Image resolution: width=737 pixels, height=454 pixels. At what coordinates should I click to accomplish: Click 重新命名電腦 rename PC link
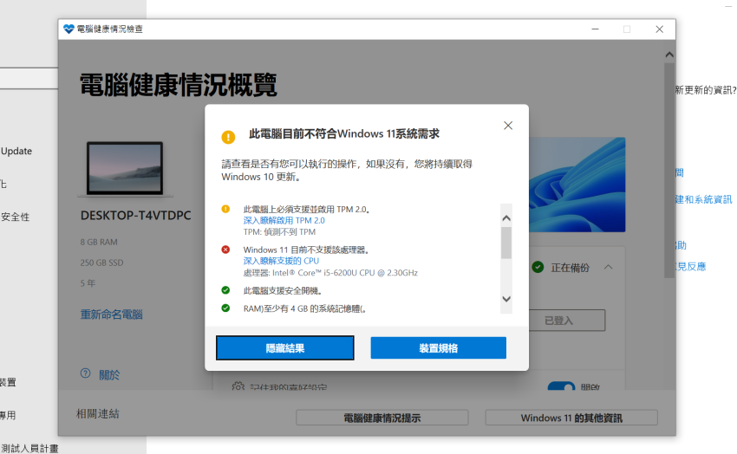pos(111,315)
